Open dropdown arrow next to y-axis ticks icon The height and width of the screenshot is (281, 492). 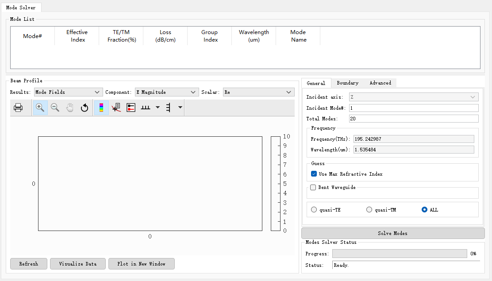[x=180, y=108]
